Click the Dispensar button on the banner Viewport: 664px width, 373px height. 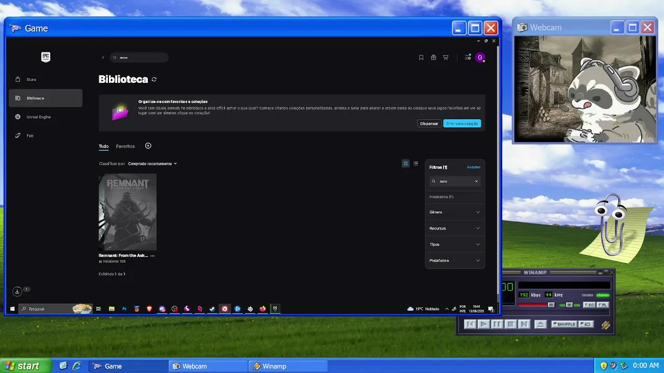point(429,123)
